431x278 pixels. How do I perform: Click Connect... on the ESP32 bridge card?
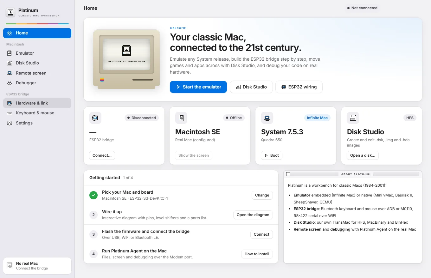click(x=102, y=155)
